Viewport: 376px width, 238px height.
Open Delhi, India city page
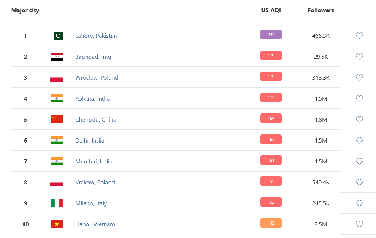(90, 140)
